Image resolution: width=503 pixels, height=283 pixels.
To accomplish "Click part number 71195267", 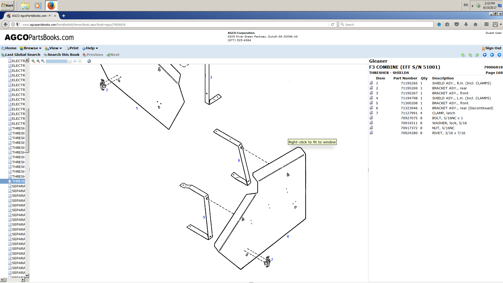I will (409, 93).
